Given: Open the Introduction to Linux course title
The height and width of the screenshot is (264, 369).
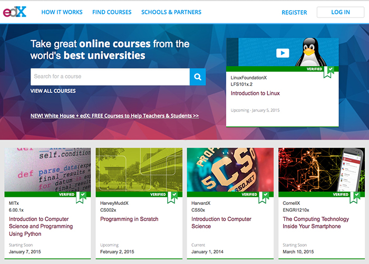Looking at the screenshot, I should [x=255, y=93].
